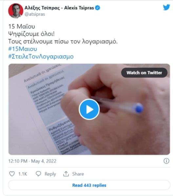Like the tweet with heart icon
173x196 pixels.
click(x=12, y=174)
